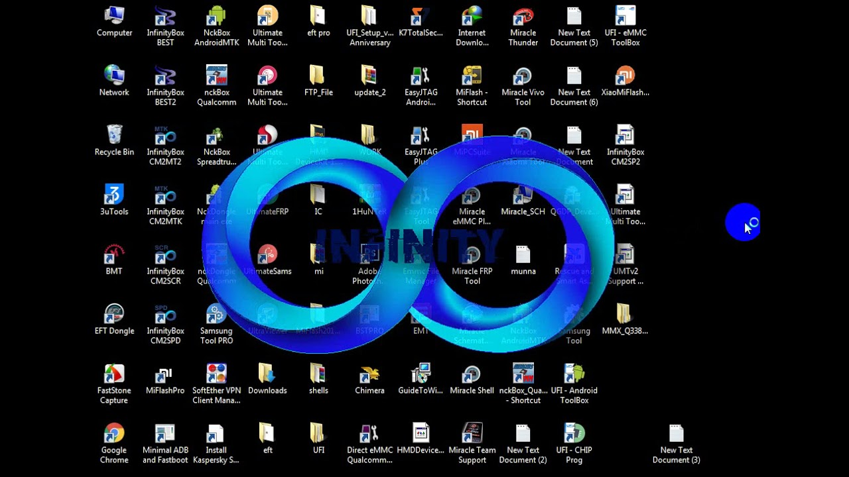Launch UltimateSams shortcut

tap(267, 261)
